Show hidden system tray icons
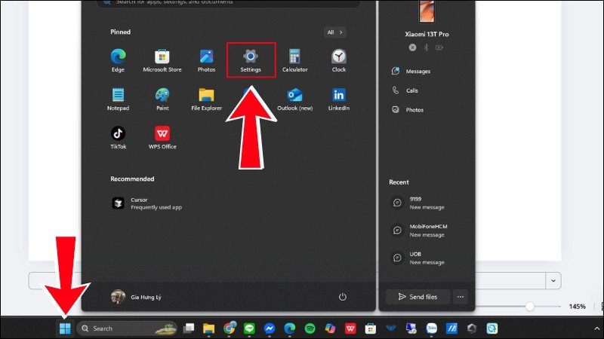 click(597, 328)
